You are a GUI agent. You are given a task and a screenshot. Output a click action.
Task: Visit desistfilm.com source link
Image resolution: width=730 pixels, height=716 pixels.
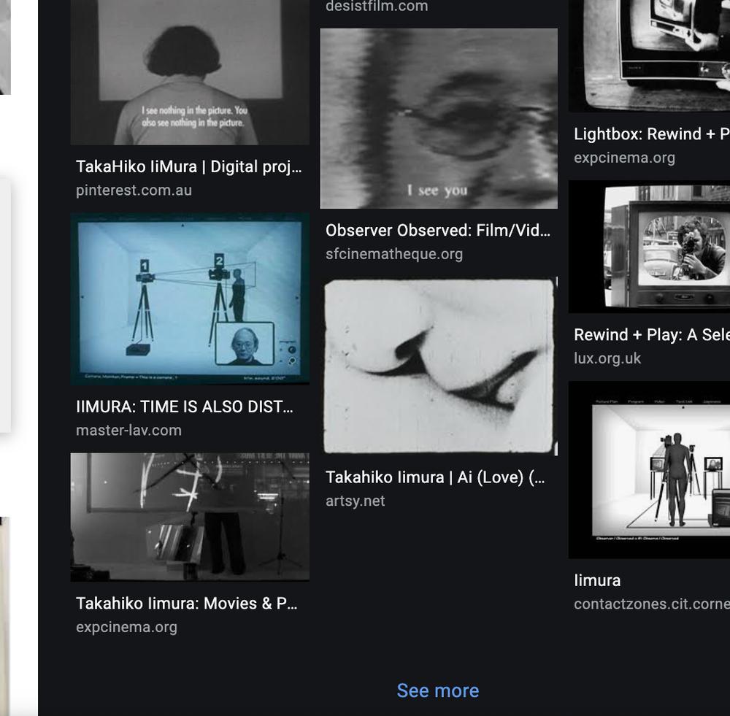click(x=377, y=7)
